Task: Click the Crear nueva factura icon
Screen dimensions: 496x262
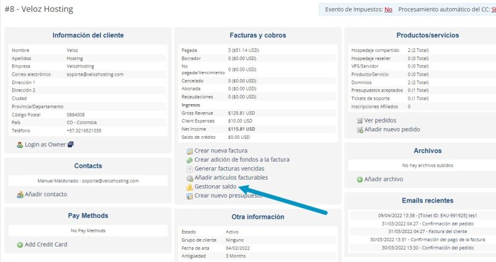Action: 190,151
